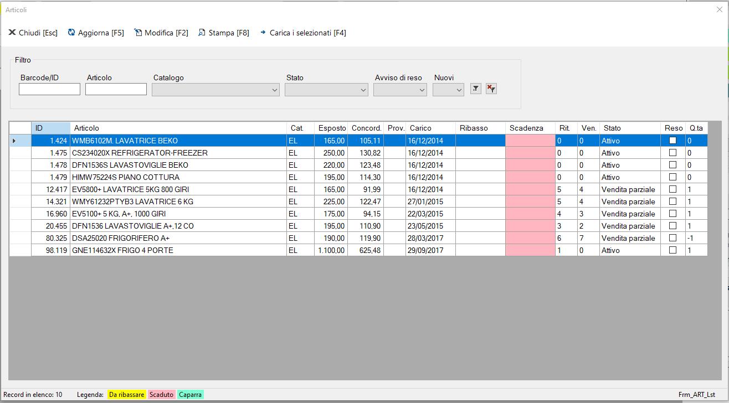Toggle Reso checkbox for HIMW75224S PIANO COTTURA

672,177
